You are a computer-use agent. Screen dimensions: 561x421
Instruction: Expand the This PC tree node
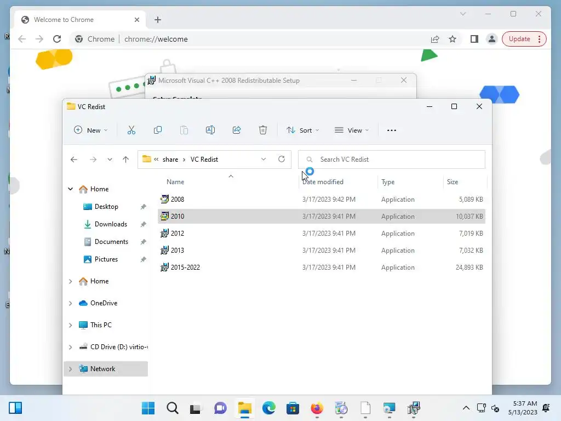point(71,325)
